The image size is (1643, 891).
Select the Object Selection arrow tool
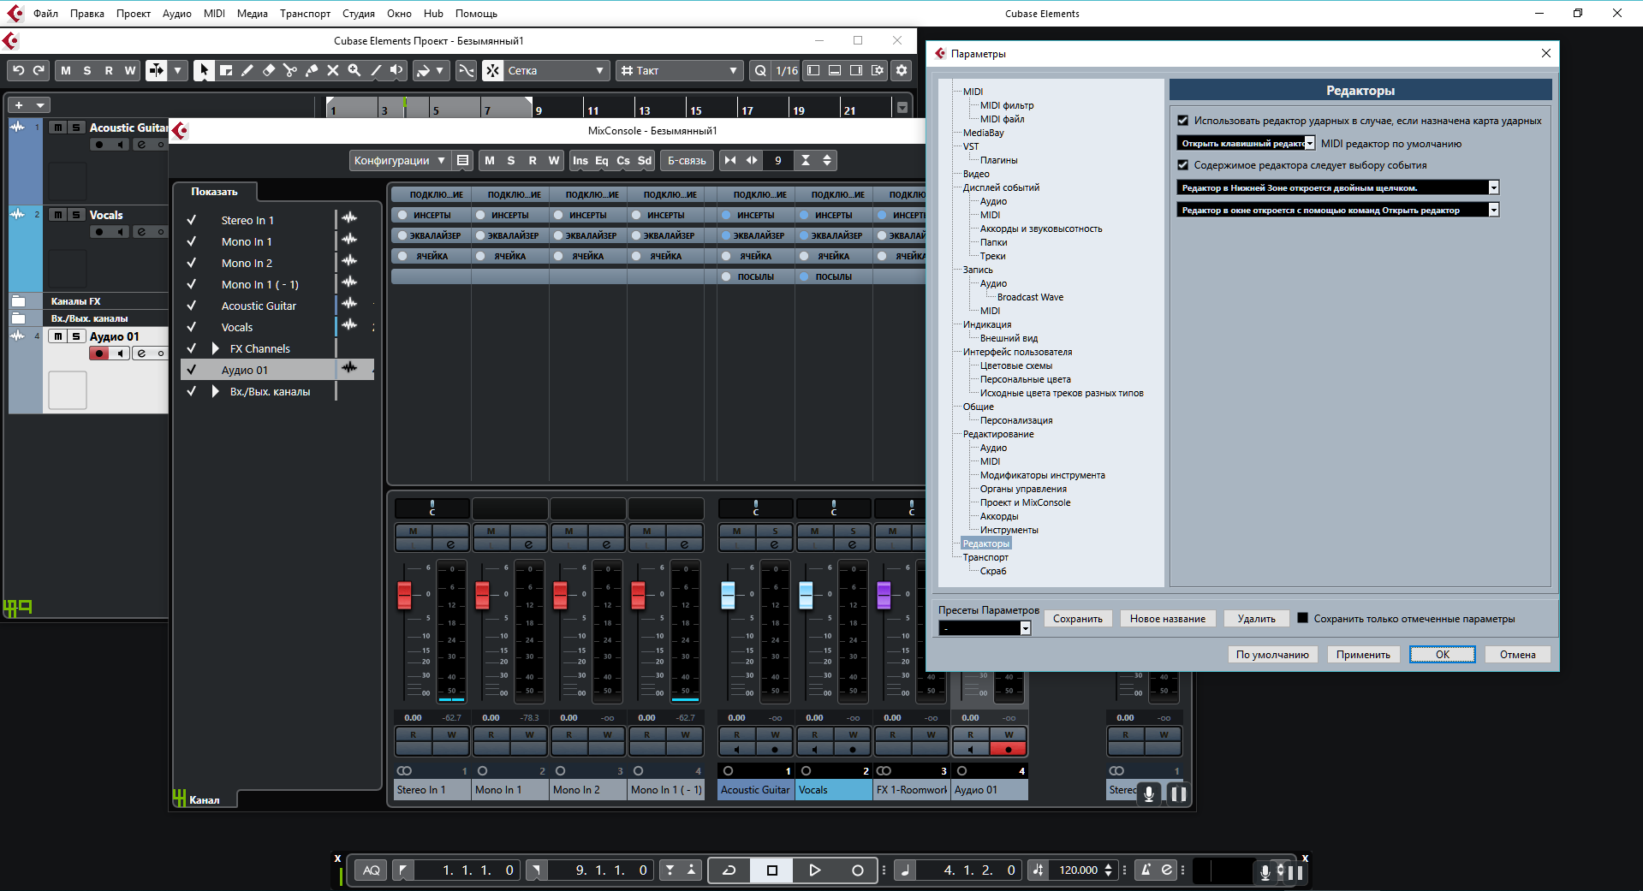[x=203, y=70]
